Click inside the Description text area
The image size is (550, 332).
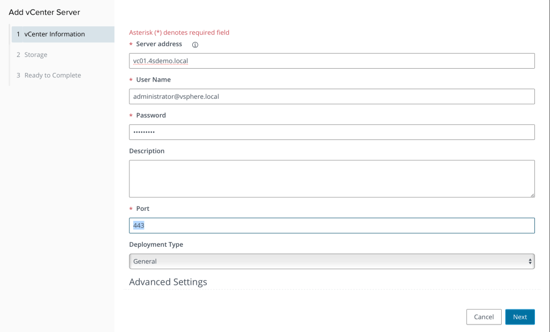point(331,178)
